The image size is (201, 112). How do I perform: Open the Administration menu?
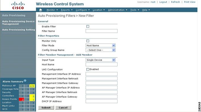click(x=118, y=10)
